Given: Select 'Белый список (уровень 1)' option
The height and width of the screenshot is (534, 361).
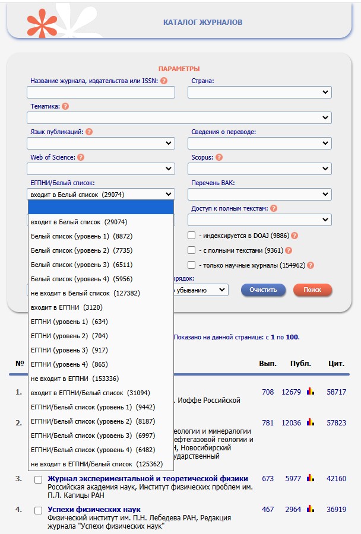Looking at the screenshot, I should point(77,236).
